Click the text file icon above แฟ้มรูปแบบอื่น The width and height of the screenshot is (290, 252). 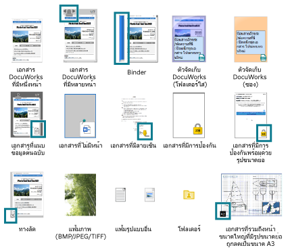point(120,195)
